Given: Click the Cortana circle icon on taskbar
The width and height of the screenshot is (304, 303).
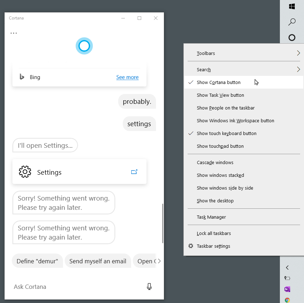Looking at the screenshot, I should (x=292, y=38).
